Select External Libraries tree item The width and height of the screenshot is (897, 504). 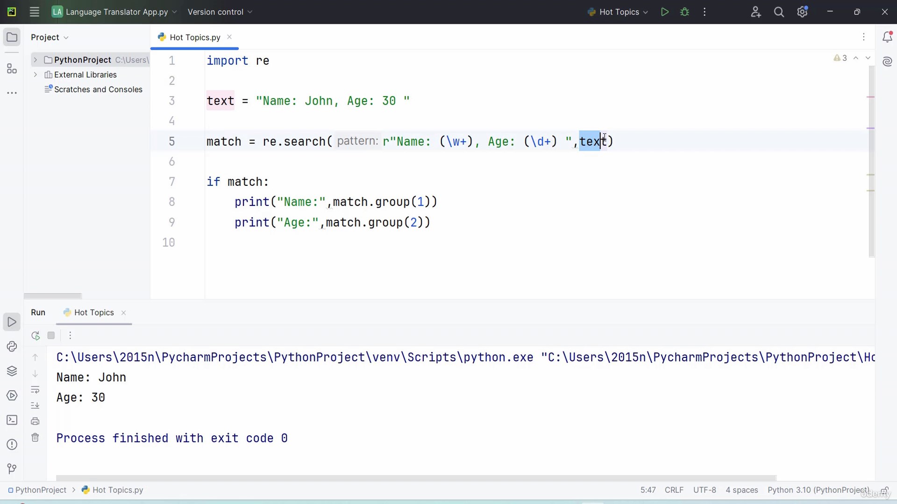(x=85, y=75)
